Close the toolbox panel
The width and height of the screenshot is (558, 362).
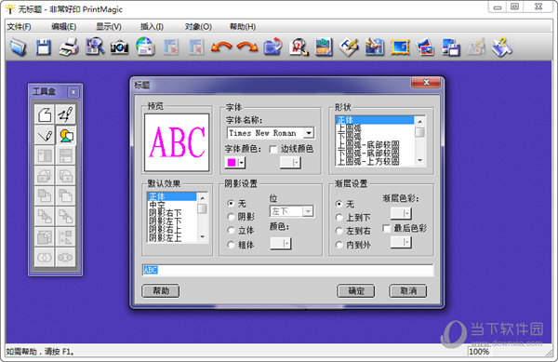(x=73, y=92)
